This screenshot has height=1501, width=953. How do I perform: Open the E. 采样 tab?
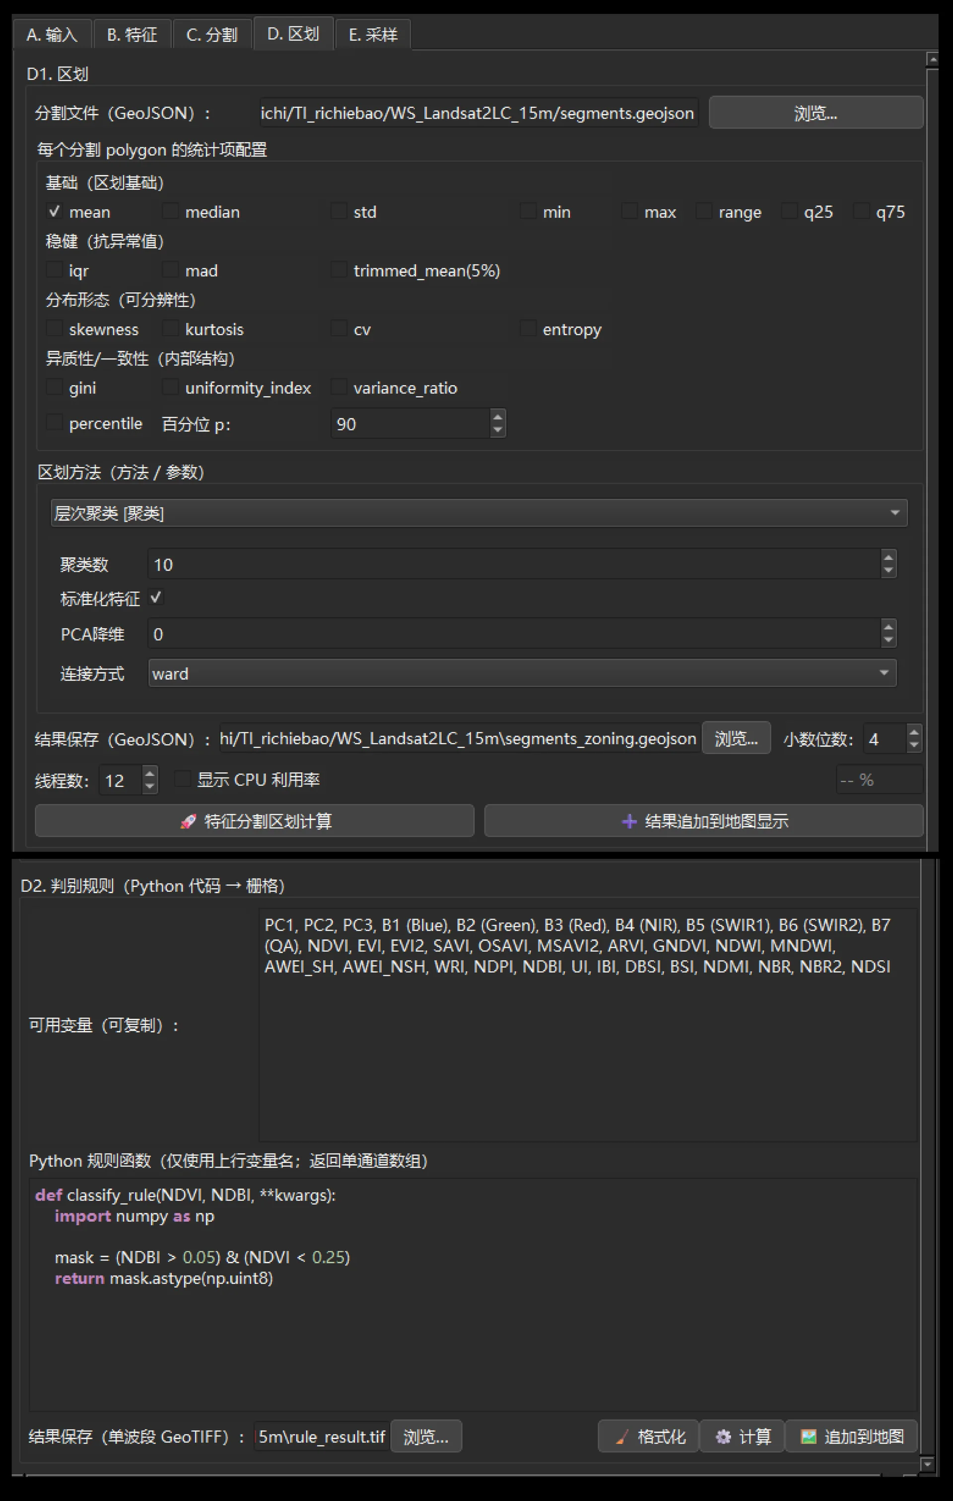click(373, 34)
